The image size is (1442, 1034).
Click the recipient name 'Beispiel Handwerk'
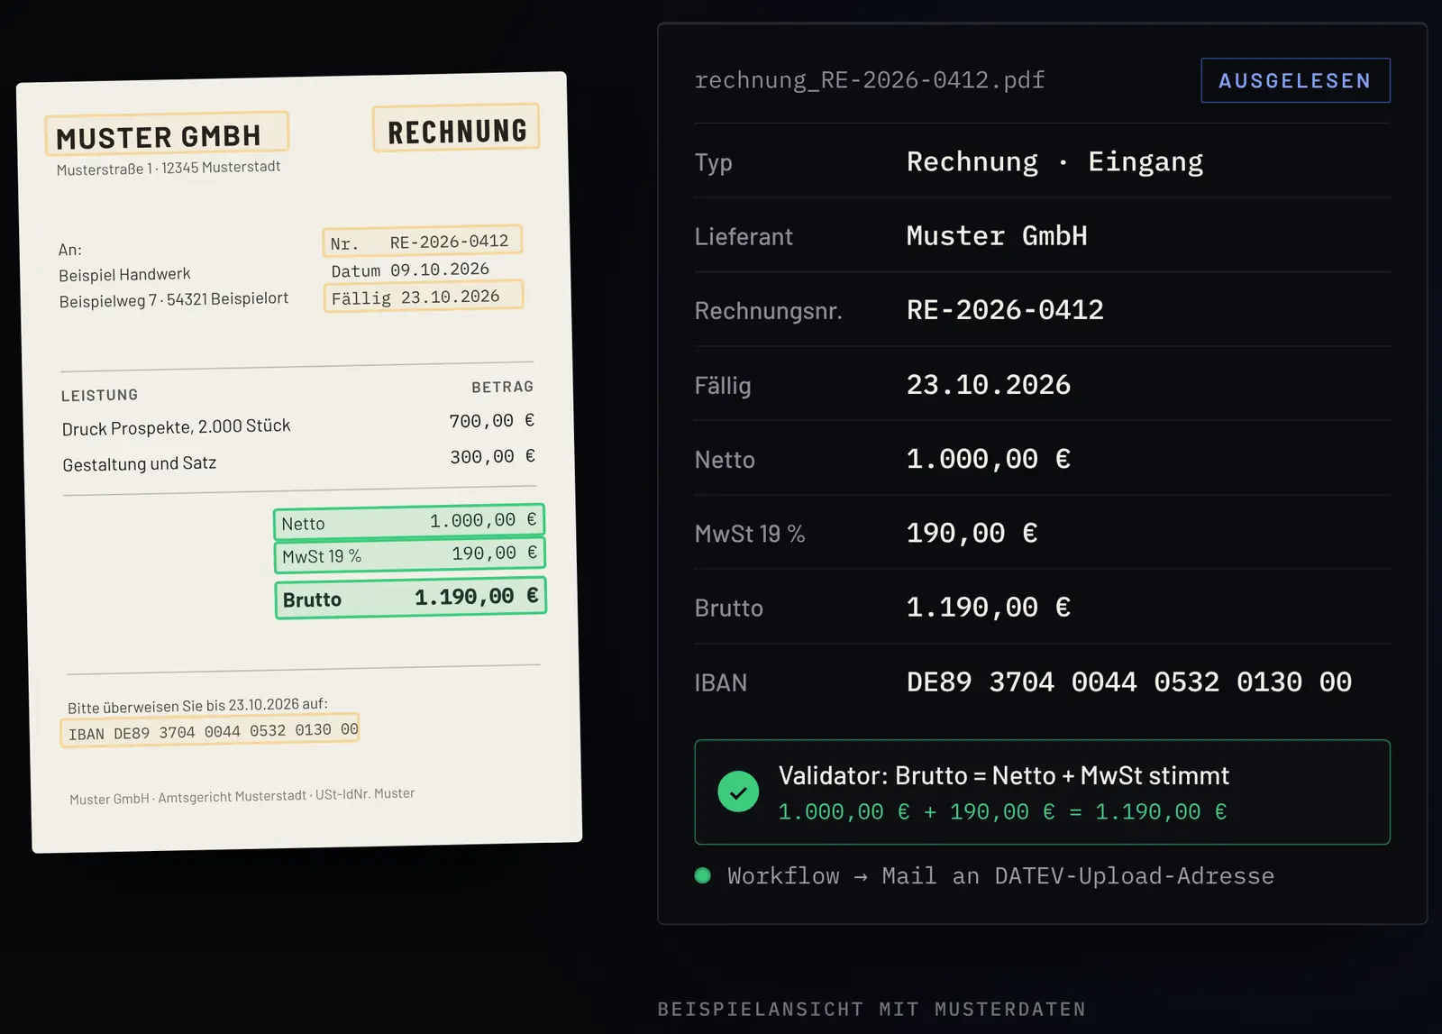point(124,274)
